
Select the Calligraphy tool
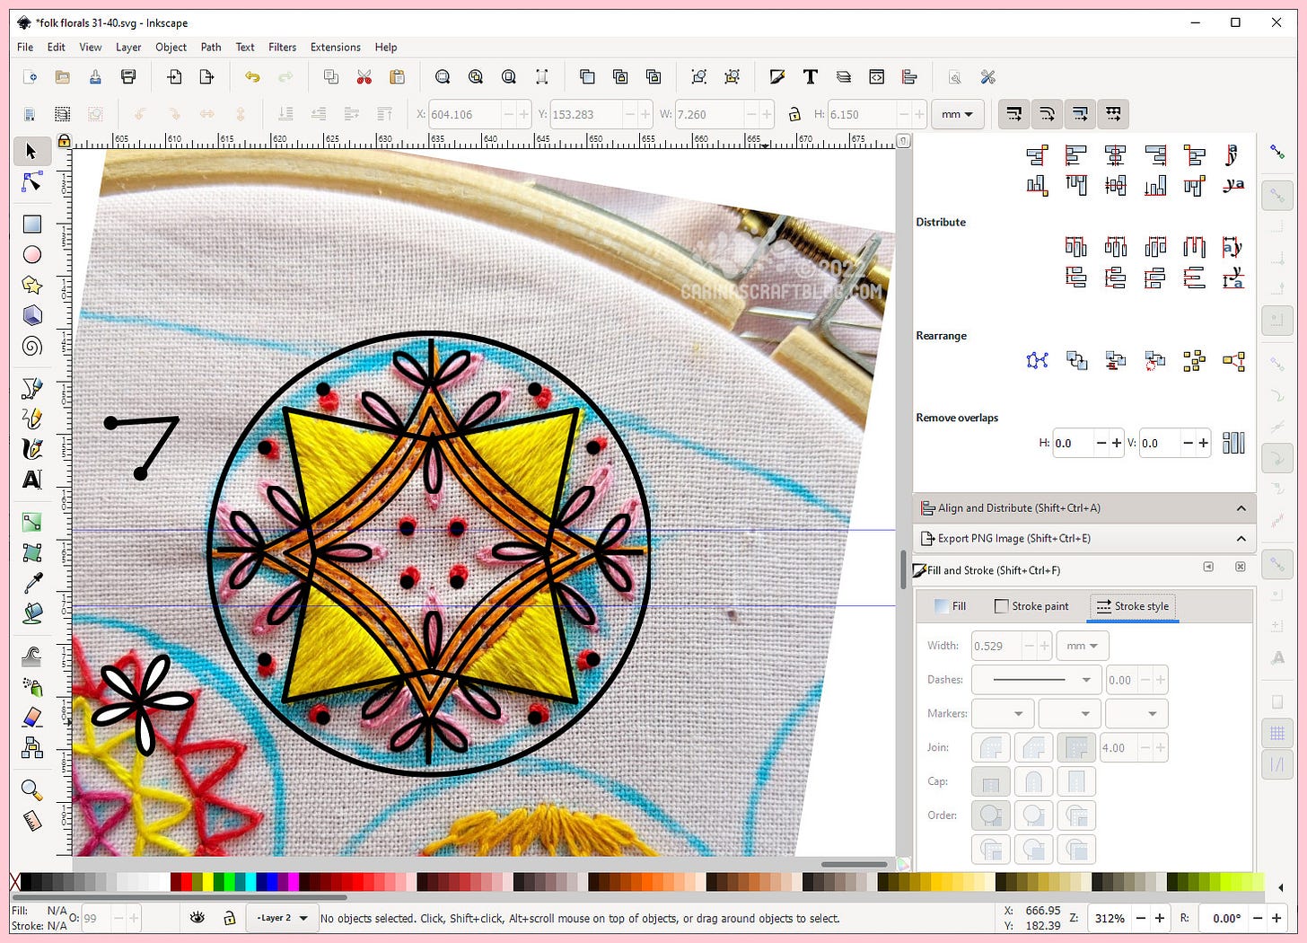31,449
